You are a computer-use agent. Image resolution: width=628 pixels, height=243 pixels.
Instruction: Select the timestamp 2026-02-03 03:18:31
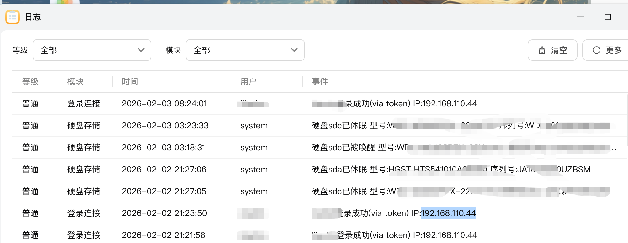pyautogui.click(x=164, y=148)
